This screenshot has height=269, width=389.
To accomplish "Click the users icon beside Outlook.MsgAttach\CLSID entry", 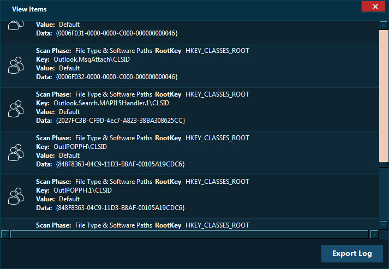I will tap(16, 65).
